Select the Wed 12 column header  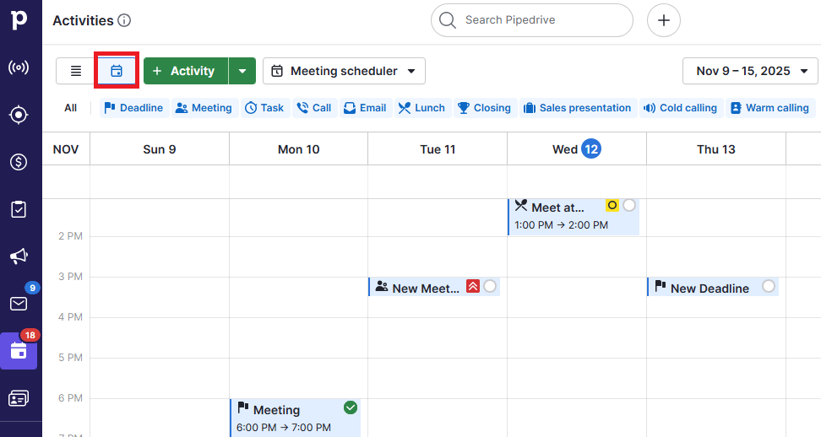[577, 149]
